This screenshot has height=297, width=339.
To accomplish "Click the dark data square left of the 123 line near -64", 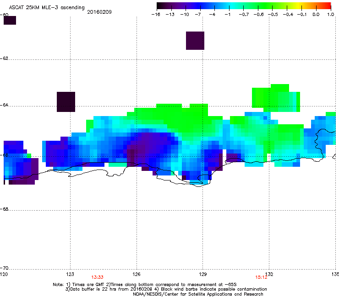I will [66, 102].
